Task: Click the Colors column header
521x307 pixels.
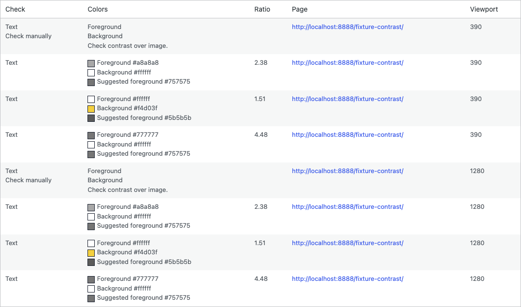Action: coord(98,9)
